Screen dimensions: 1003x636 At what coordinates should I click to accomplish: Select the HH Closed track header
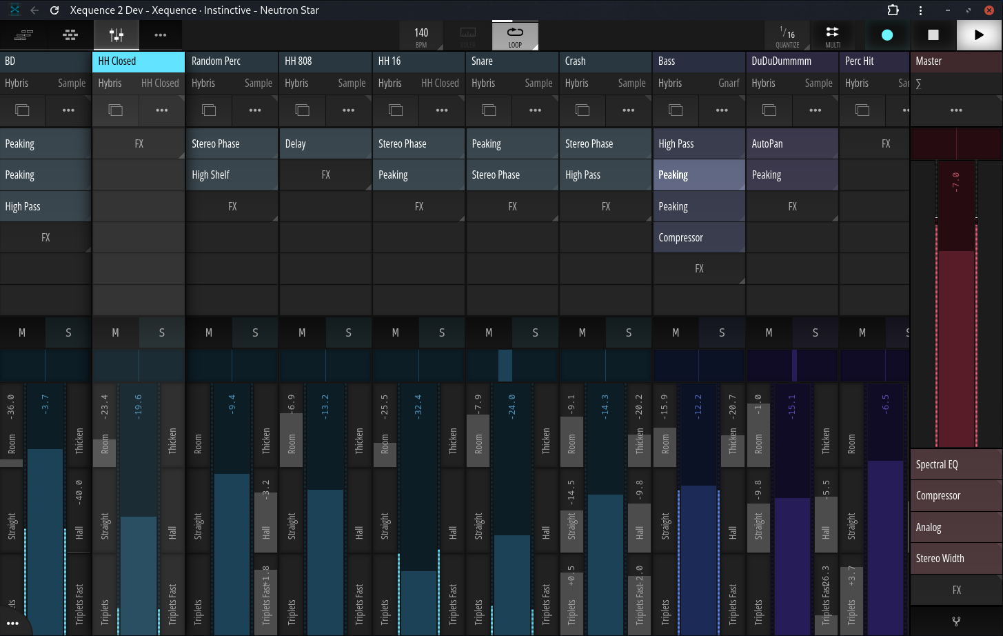pos(139,61)
